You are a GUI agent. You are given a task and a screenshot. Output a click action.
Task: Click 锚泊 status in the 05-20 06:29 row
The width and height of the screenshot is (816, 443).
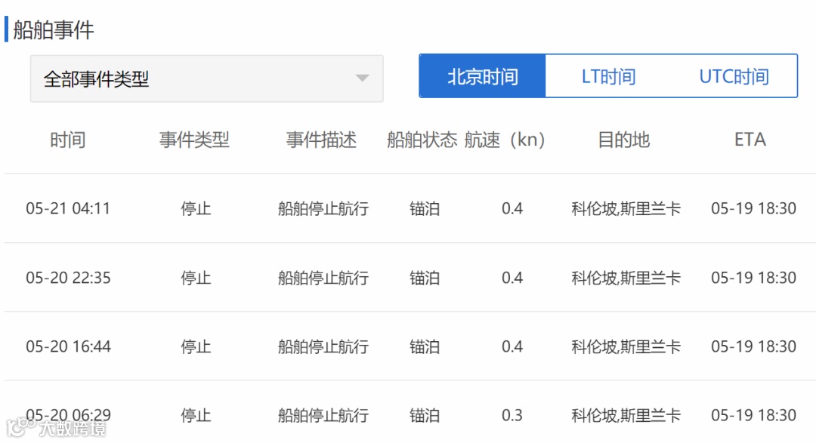(x=425, y=415)
